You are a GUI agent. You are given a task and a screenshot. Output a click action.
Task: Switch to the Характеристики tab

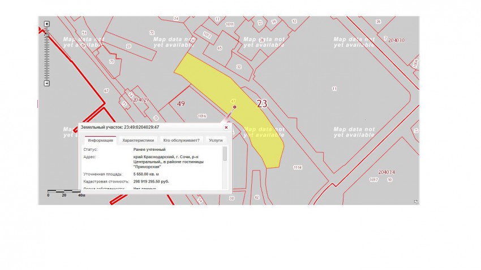click(138, 140)
